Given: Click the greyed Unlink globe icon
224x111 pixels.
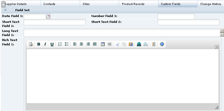Looking at the screenshot, I should click(145, 44).
